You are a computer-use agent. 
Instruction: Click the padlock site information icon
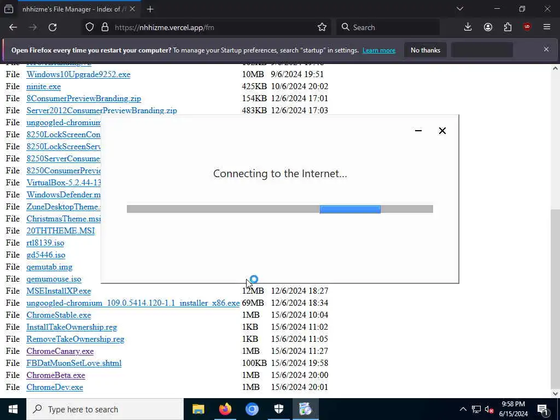pos(104,27)
